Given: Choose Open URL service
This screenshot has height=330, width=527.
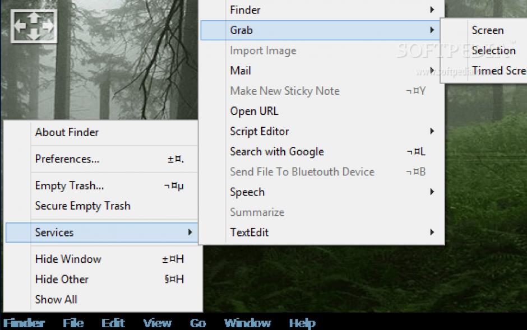Looking at the screenshot, I should [320, 111].
